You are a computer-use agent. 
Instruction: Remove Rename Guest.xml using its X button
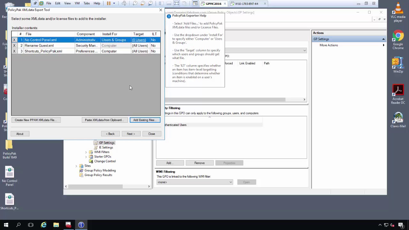coord(14,46)
